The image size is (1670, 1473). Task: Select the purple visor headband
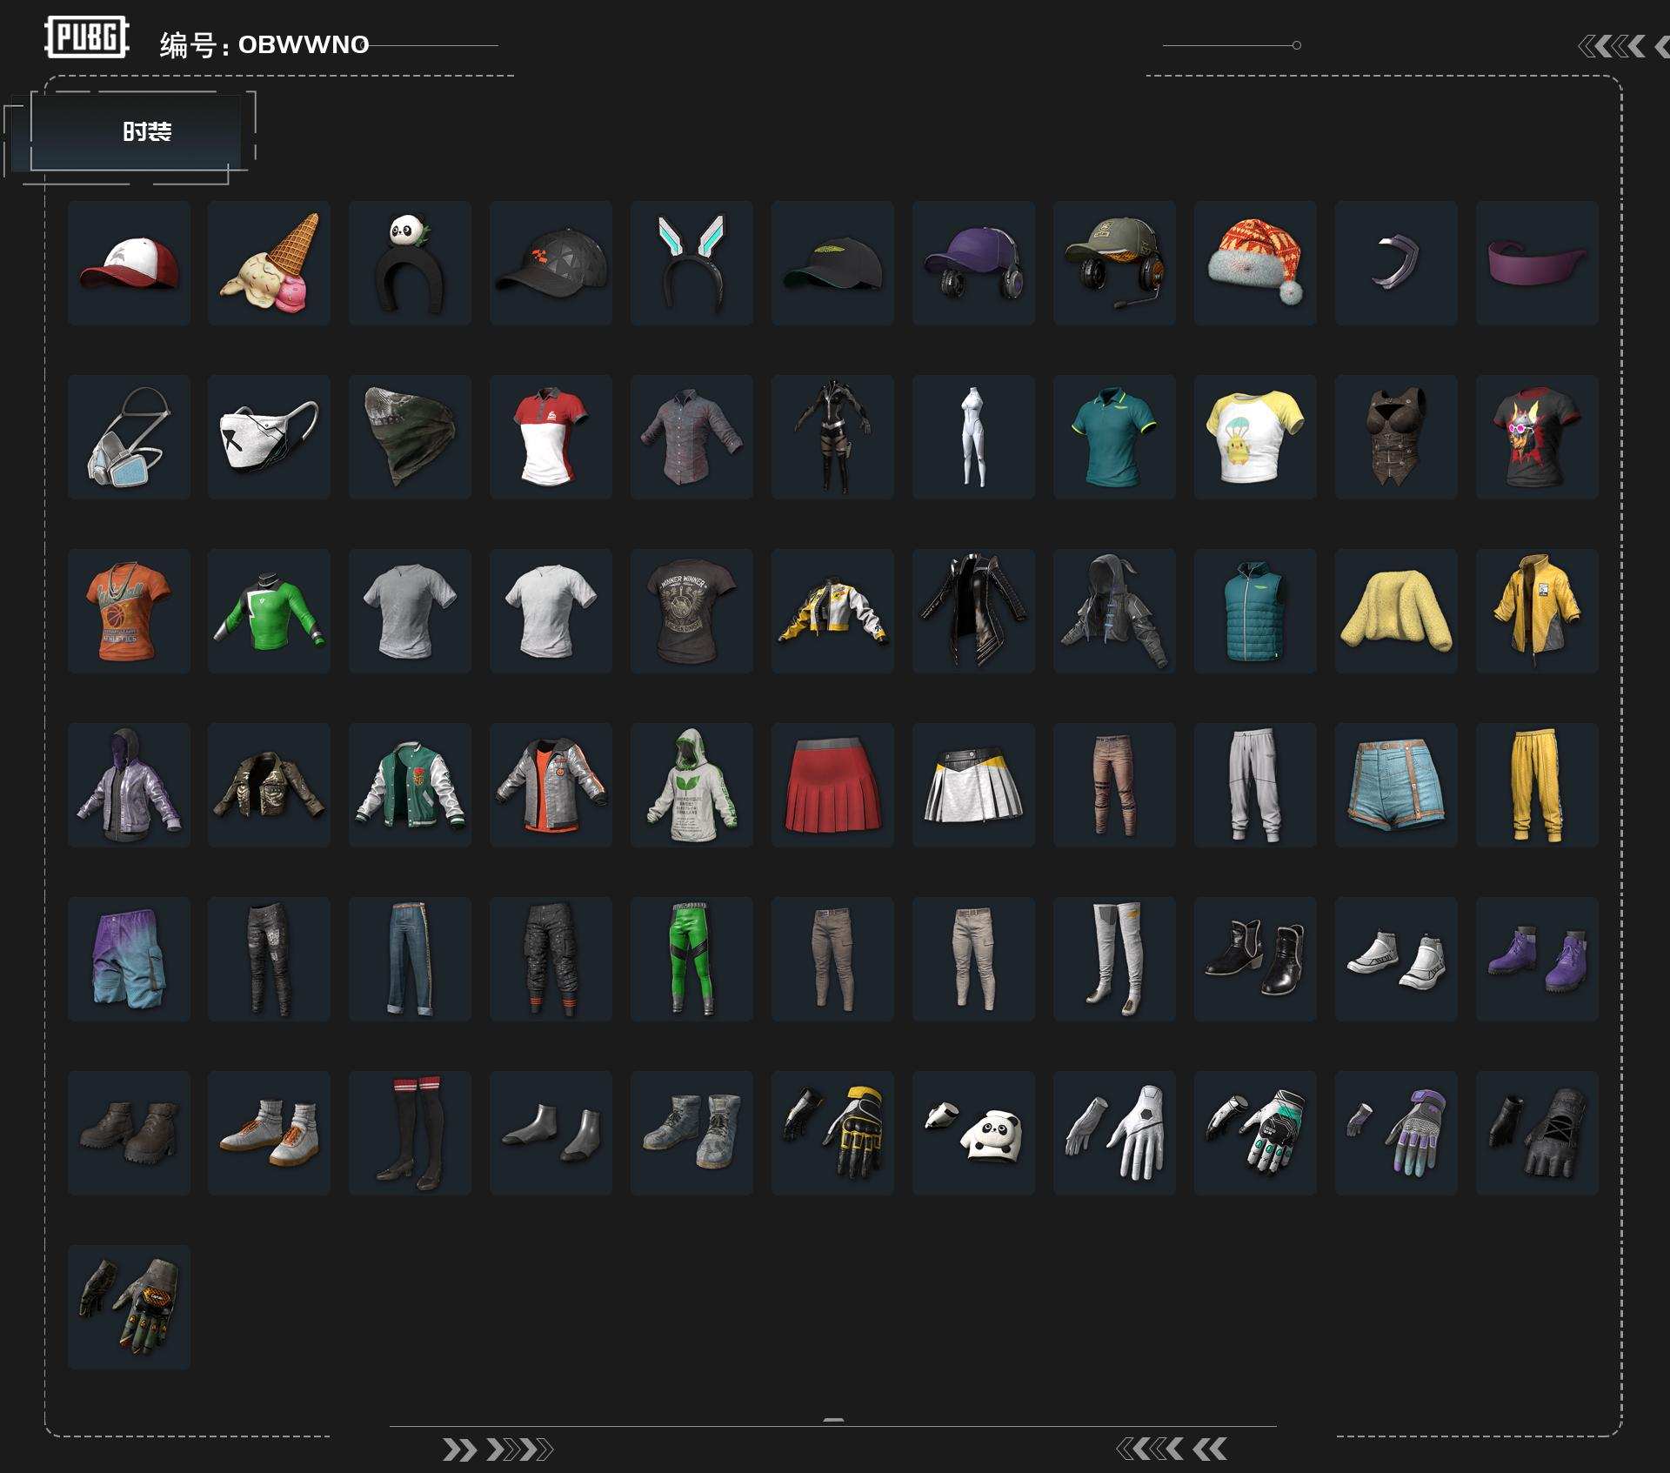tap(1537, 263)
